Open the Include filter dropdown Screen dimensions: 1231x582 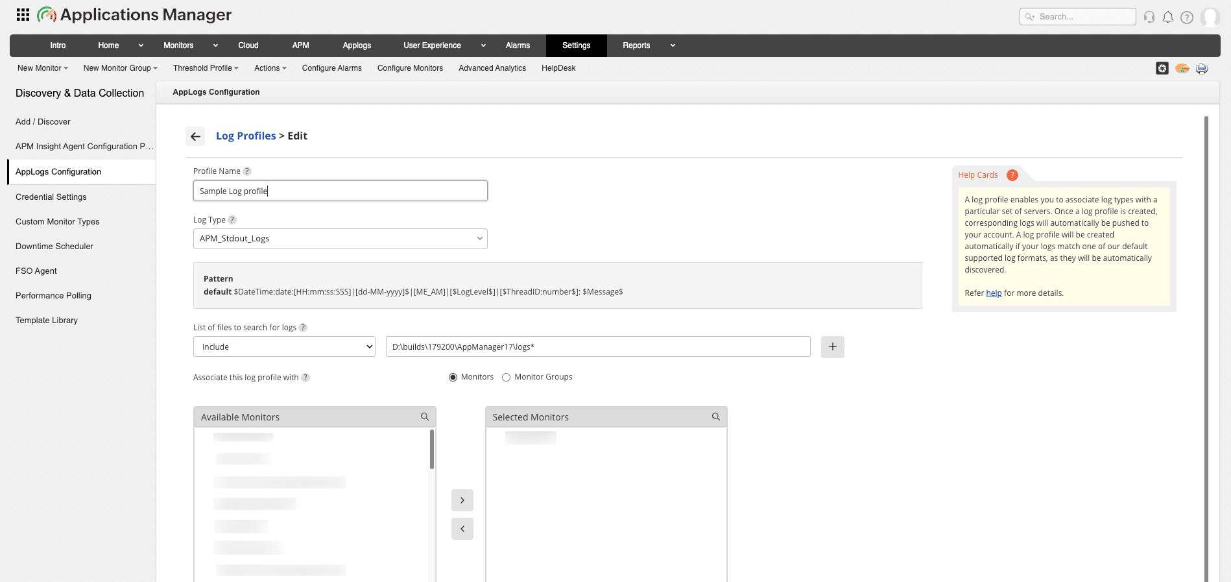pyautogui.click(x=284, y=347)
